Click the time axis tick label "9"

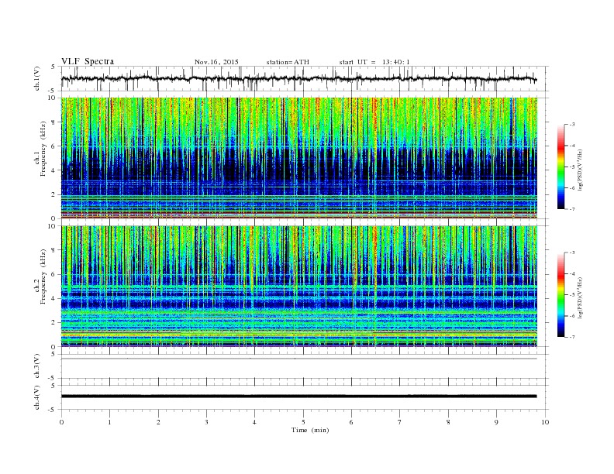[496, 422]
